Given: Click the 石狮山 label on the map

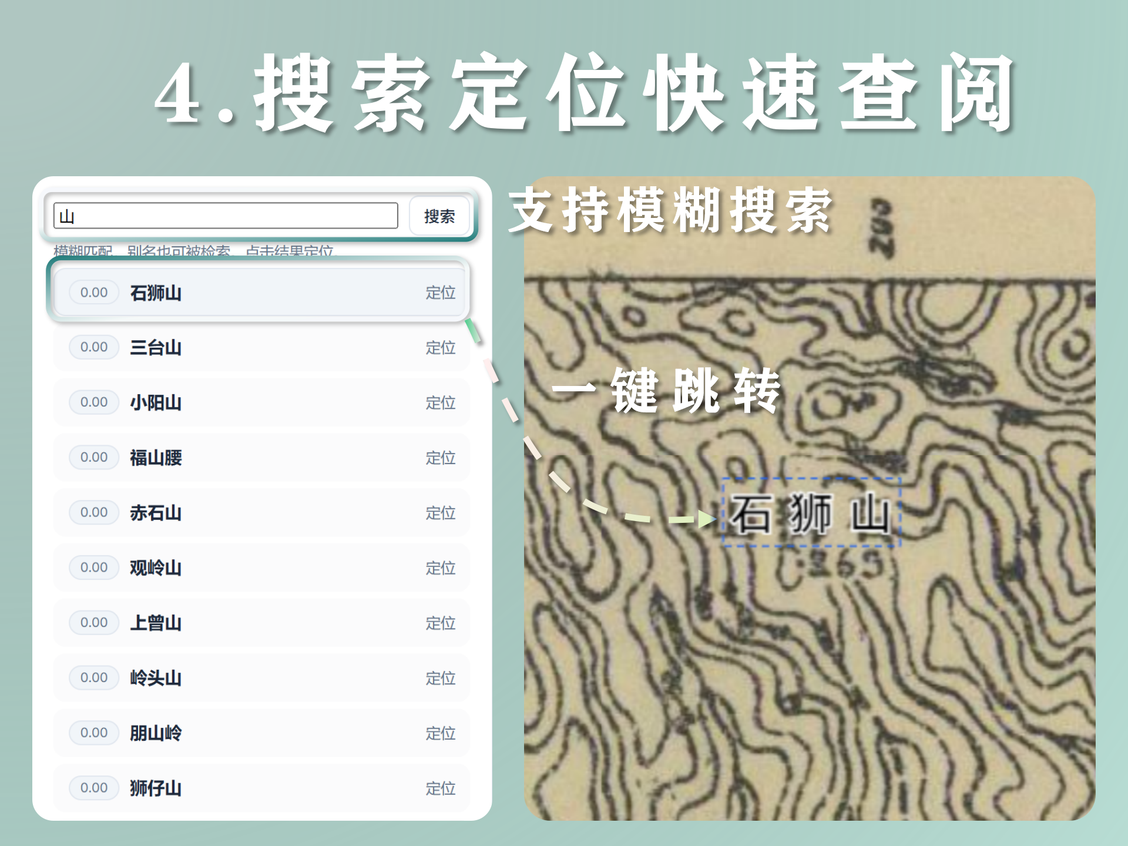Looking at the screenshot, I should (811, 513).
